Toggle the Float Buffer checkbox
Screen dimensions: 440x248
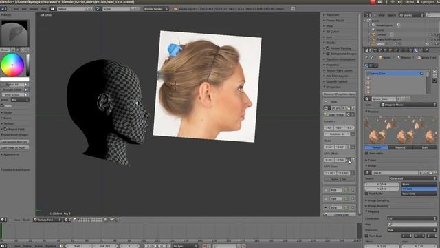tap(366, 194)
